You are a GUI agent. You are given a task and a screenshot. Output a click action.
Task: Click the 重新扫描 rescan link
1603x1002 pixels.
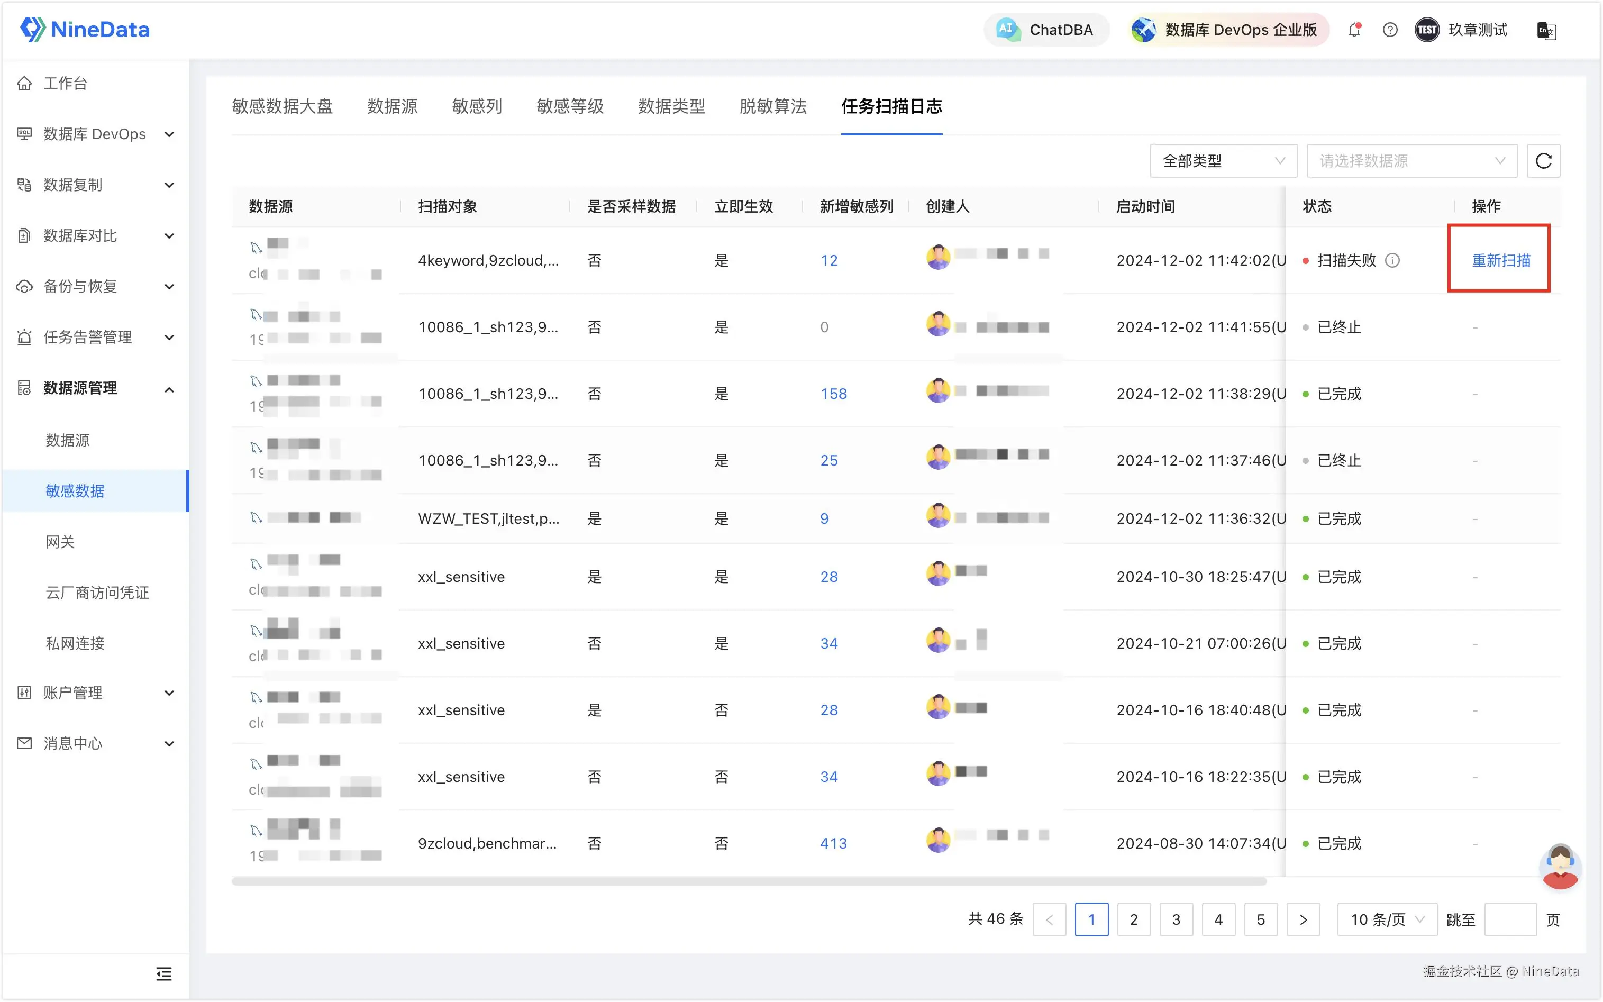[x=1500, y=260]
